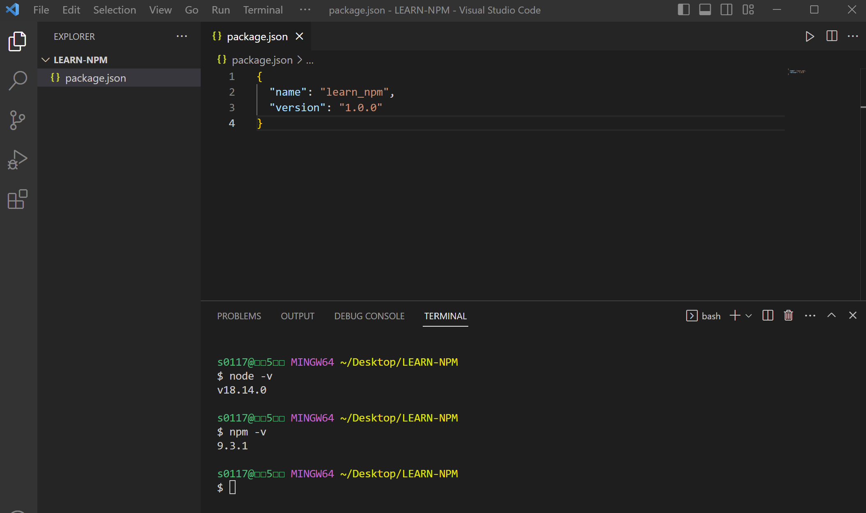Open the Extensions view
Screen dimensions: 866x513
[x=18, y=199]
